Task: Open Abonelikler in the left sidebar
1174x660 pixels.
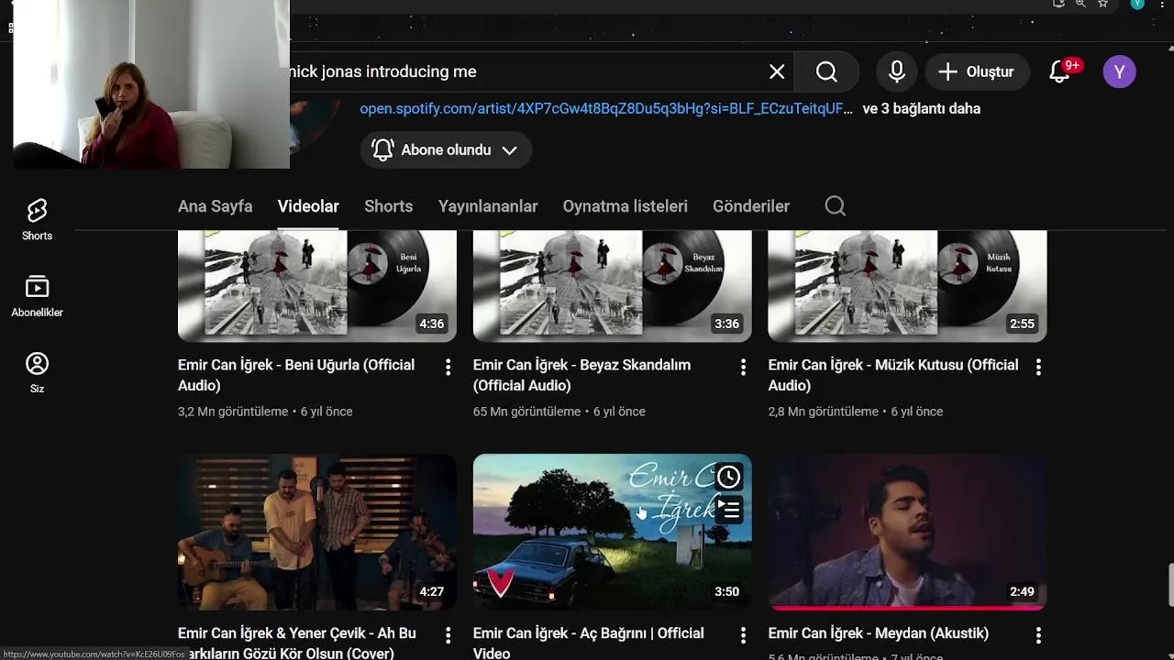Action: [x=37, y=297]
